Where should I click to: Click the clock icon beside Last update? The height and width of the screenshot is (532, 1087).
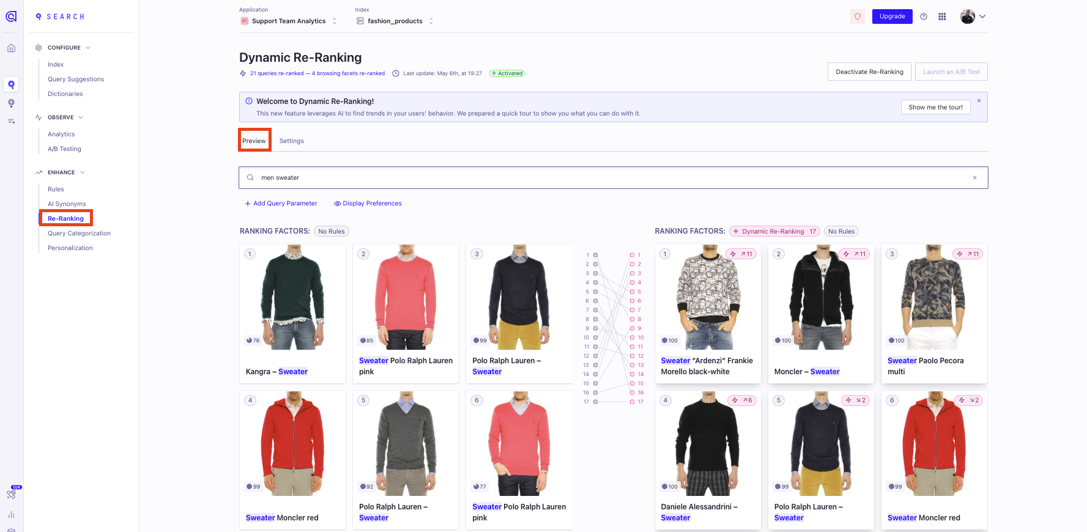[396, 73]
